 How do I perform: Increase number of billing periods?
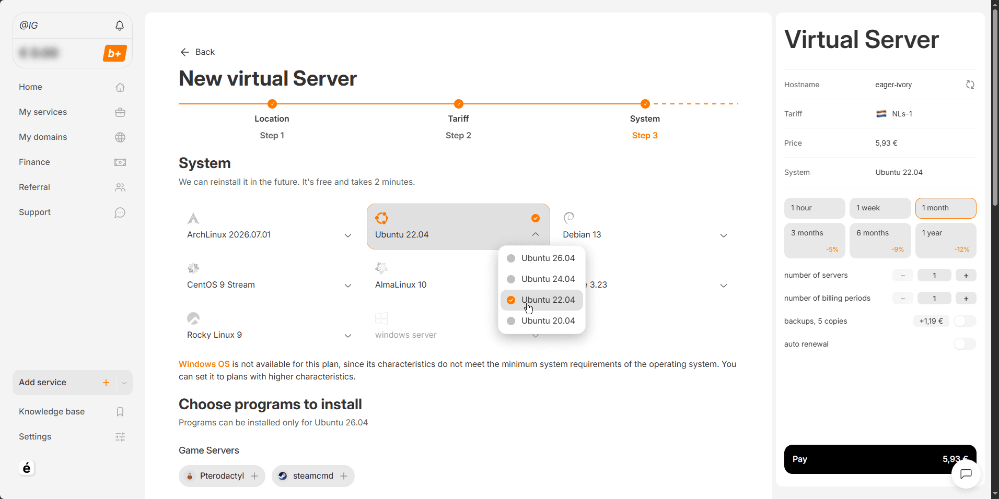966,299
